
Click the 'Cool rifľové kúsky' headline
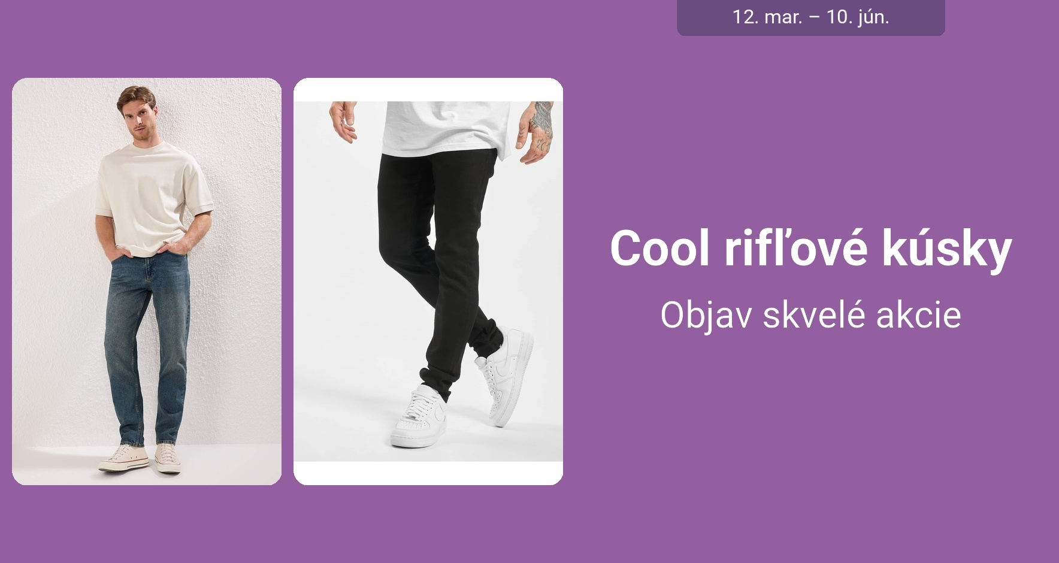[811, 248]
